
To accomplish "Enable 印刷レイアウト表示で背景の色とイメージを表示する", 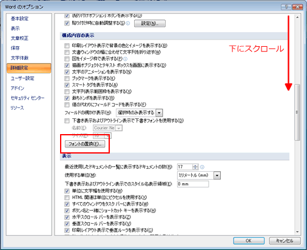I will point(67,46).
